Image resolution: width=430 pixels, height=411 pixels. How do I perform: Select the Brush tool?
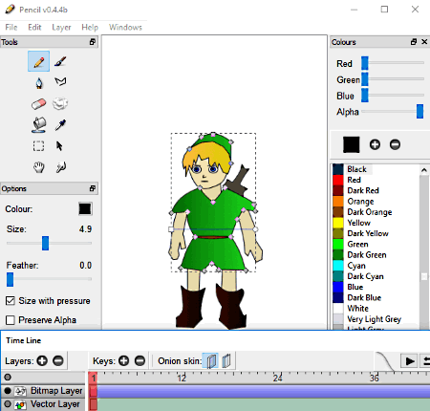[60, 61]
